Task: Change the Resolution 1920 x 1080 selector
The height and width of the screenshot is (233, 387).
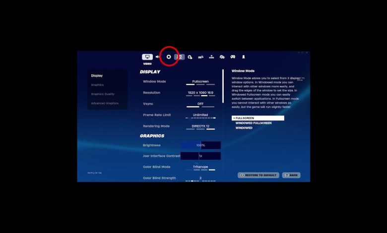Action: click(200, 93)
